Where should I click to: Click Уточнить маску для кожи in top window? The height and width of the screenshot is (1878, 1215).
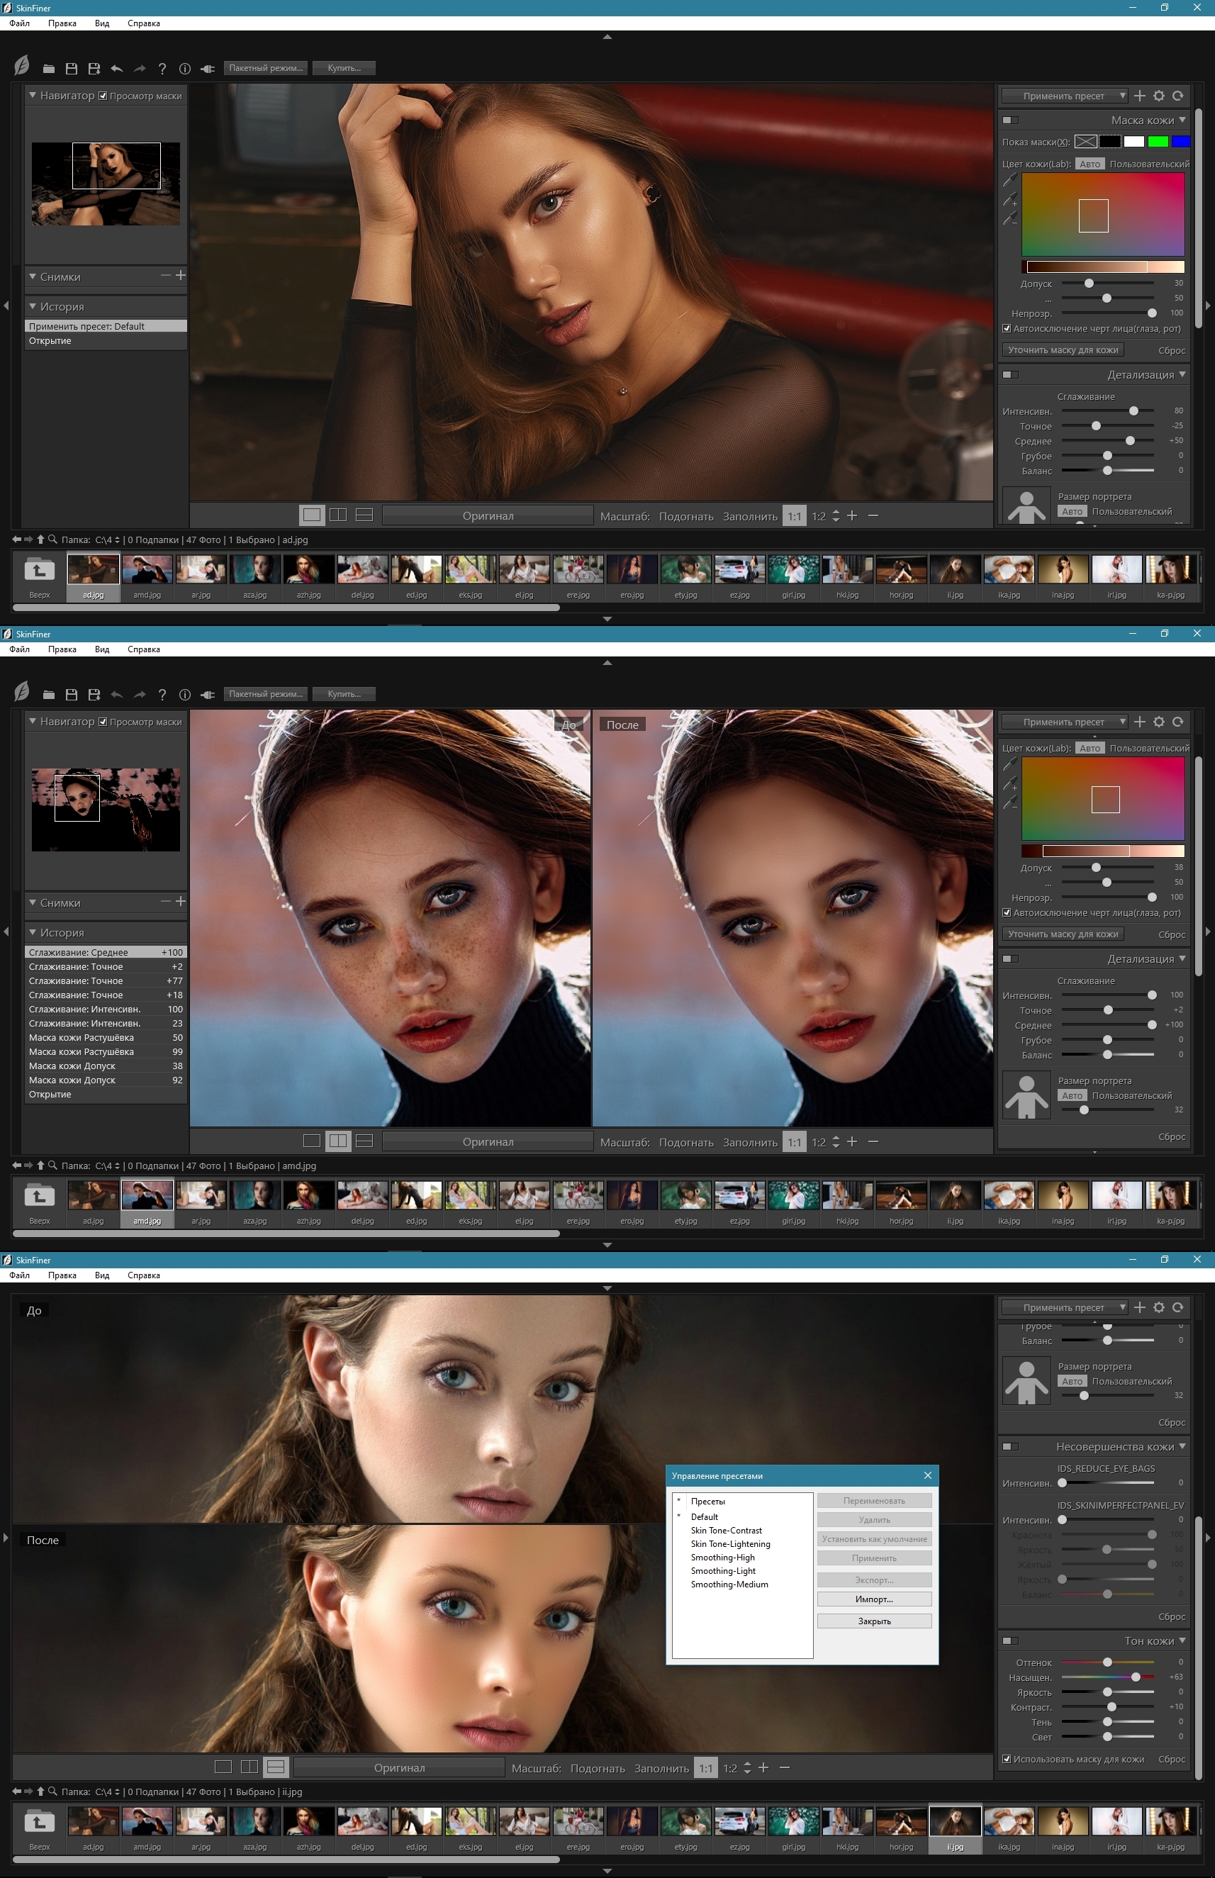[1063, 350]
